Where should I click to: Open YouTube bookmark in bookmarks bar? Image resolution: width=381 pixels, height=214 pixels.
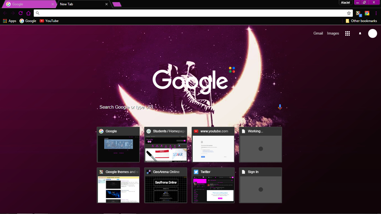pos(49,21)
